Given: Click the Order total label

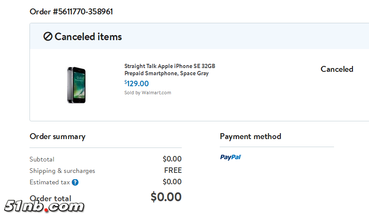Looking at the screenshot, I should pyautogui.click(x=51, y=198).
